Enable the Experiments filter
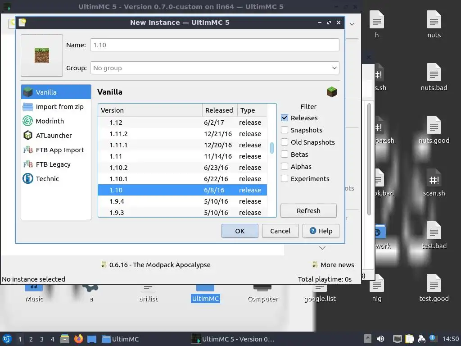This screenshot has width=461, height=346. (285, 178)
